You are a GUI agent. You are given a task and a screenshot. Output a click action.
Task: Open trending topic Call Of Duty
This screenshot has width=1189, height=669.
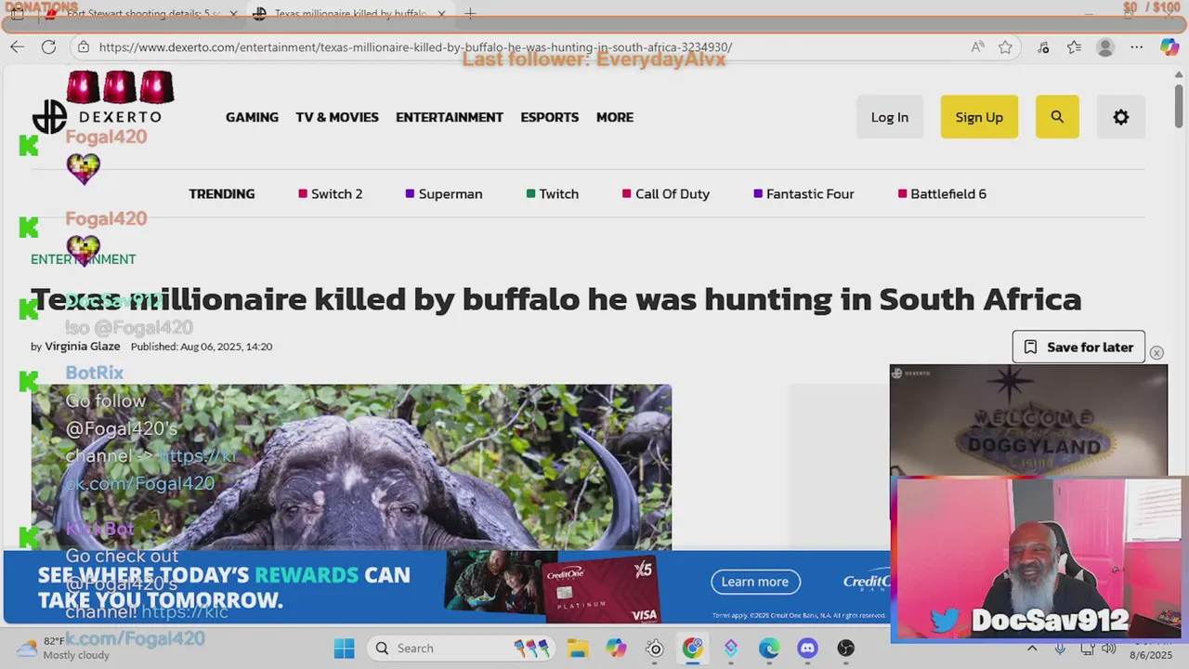pyautogui.click(x=666, y=194)
